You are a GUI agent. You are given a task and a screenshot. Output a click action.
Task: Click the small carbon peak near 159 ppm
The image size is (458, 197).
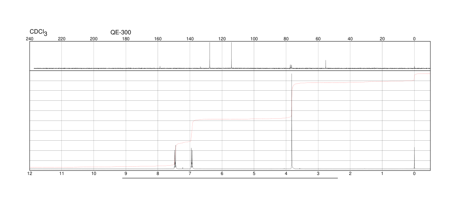click(160, 67)
